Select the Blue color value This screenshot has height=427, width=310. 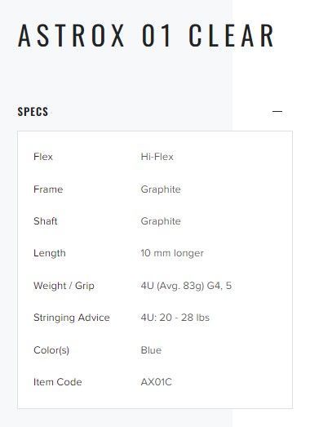point(151,350)
